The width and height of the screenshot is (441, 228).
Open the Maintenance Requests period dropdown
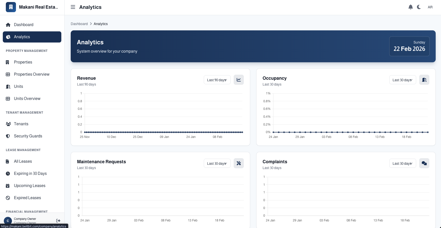pyautogui.click(x=217, y=163)
